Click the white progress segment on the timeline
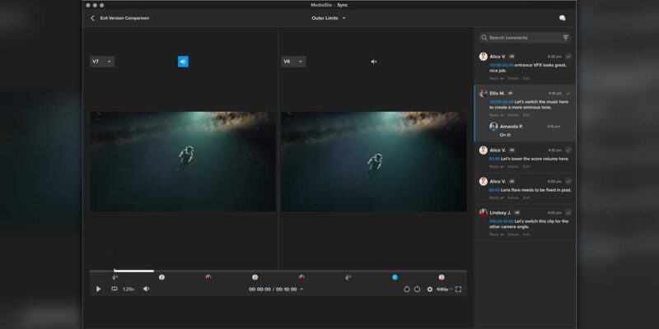 133,271
